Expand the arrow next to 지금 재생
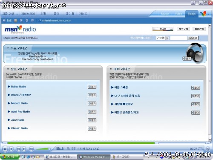This screenshot has width=213, height=160. click(x=17, y=14)
